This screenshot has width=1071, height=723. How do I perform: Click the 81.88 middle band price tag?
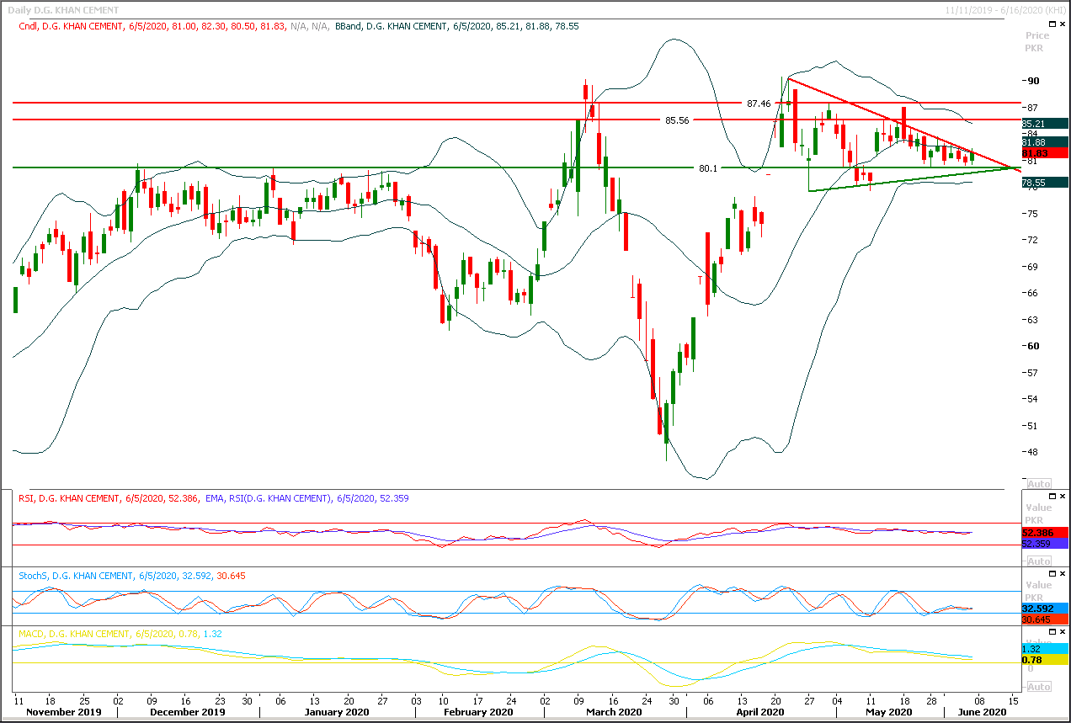pos(1044,142)
